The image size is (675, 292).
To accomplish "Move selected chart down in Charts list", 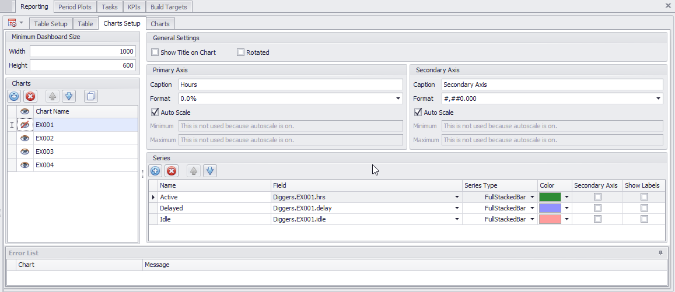I will 69,96.
